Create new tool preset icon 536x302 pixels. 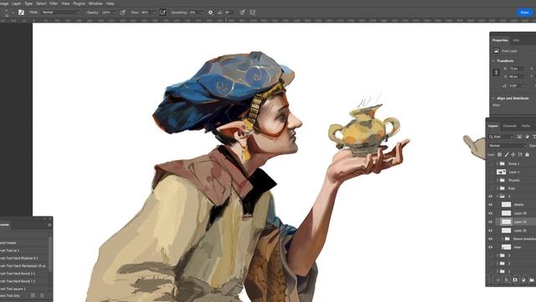point(33,295)
